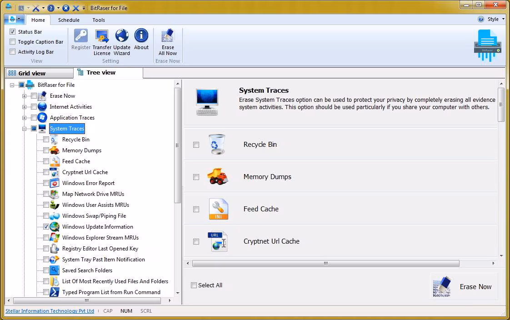Select Registry Editor Last Opened Key icon
Viewport: 510px width, 320px height.
pos(55,249)
